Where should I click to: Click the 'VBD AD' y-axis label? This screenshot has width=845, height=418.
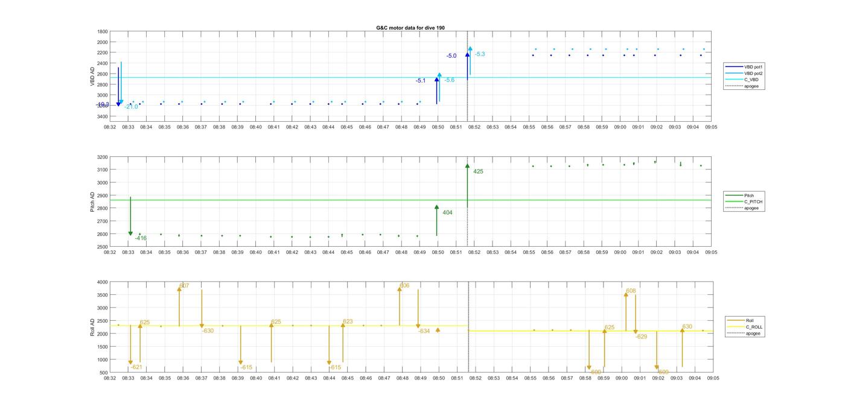pos(93,76)
